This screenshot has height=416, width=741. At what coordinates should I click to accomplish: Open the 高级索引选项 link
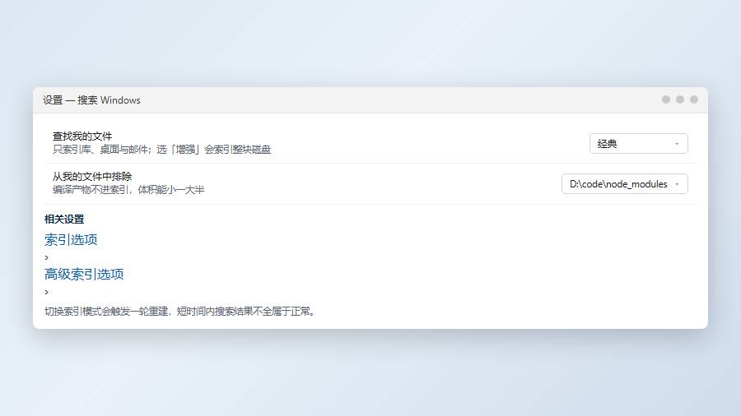point(84,274)
